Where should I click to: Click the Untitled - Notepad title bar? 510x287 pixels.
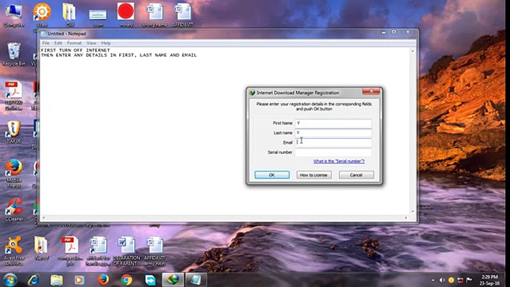tap(208, 33)
